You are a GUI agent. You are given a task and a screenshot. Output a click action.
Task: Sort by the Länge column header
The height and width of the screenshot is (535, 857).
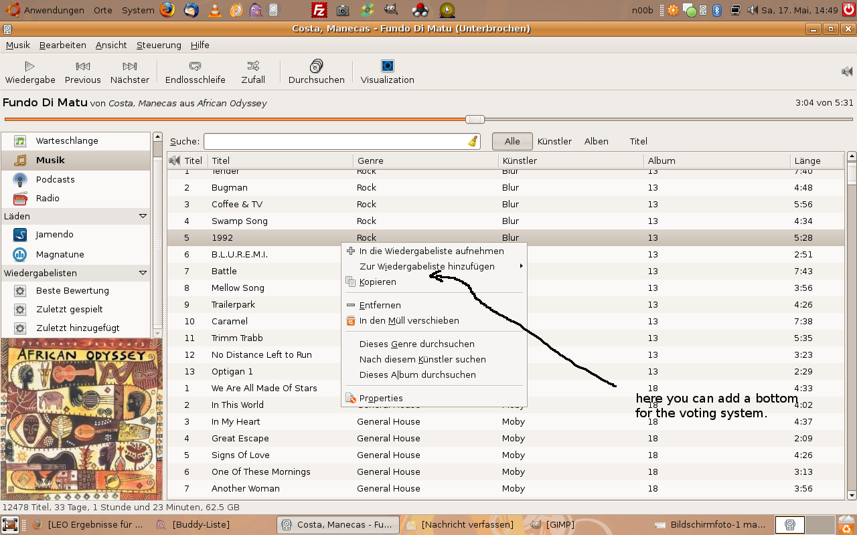(x=817, y=160)
